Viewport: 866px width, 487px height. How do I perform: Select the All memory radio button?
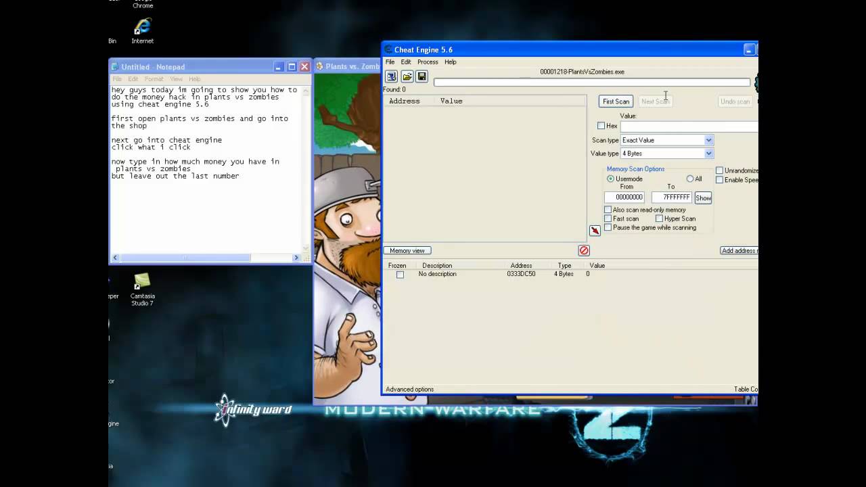click(x=690, y=179)
